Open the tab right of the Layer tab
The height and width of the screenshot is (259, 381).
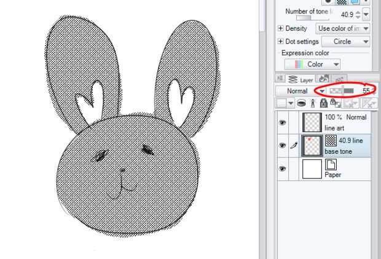[324, 79]
